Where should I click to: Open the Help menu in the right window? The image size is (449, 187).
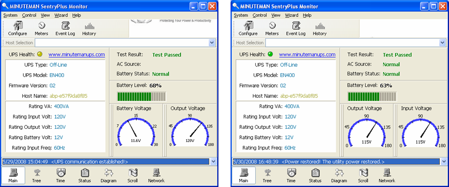pyautogui.click(x=307, y=15)
